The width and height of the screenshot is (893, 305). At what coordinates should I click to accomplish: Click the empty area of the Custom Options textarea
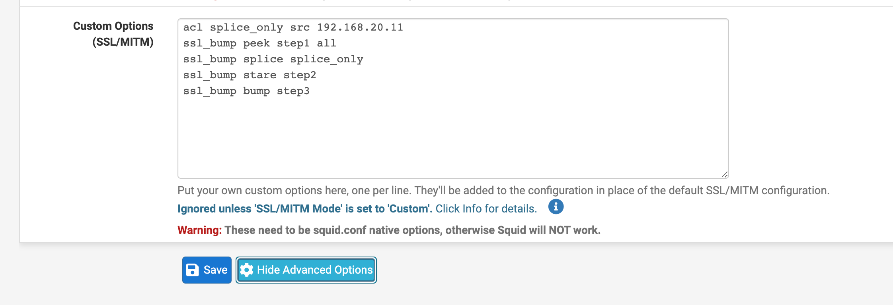click(x=453, y=135)
